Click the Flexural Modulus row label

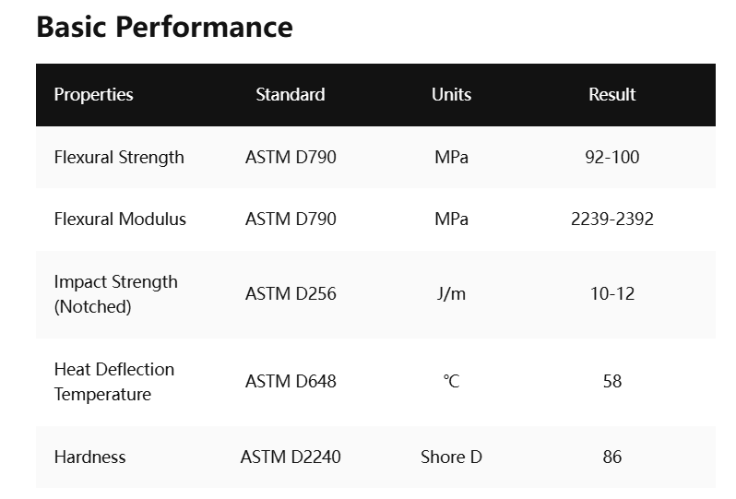tap(120, 220)
